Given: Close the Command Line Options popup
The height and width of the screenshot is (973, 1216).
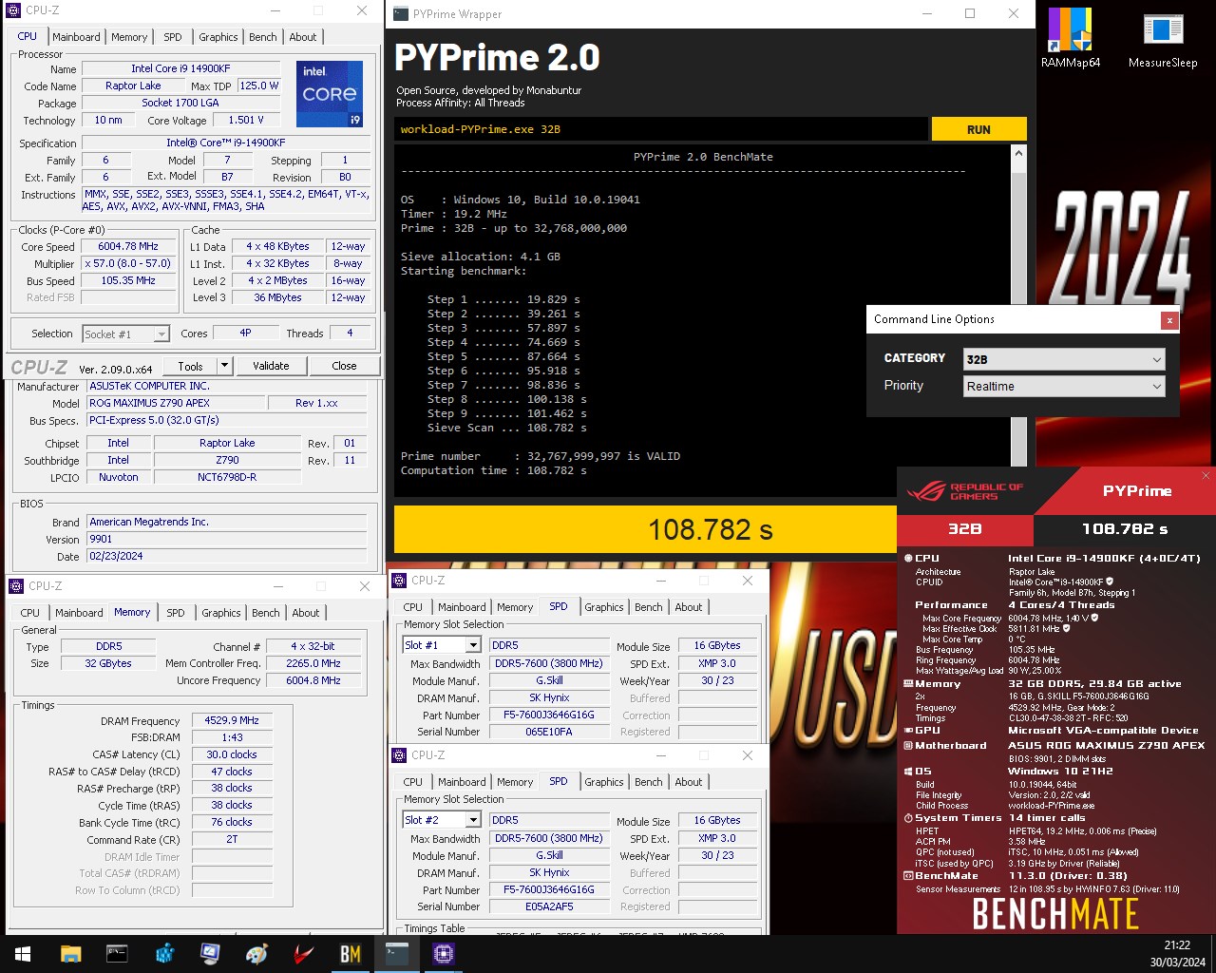Looking at the screenshot, I should click(1169, 320).
